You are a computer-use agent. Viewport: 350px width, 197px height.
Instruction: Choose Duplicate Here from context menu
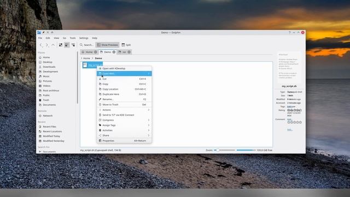[124, 94]
